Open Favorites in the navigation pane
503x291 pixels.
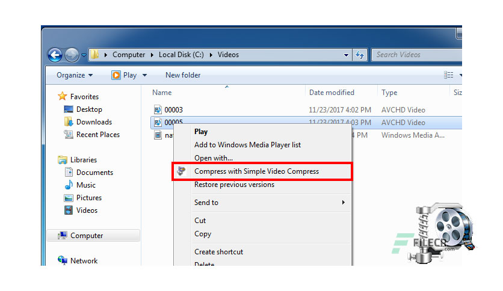tap(84, 97)
